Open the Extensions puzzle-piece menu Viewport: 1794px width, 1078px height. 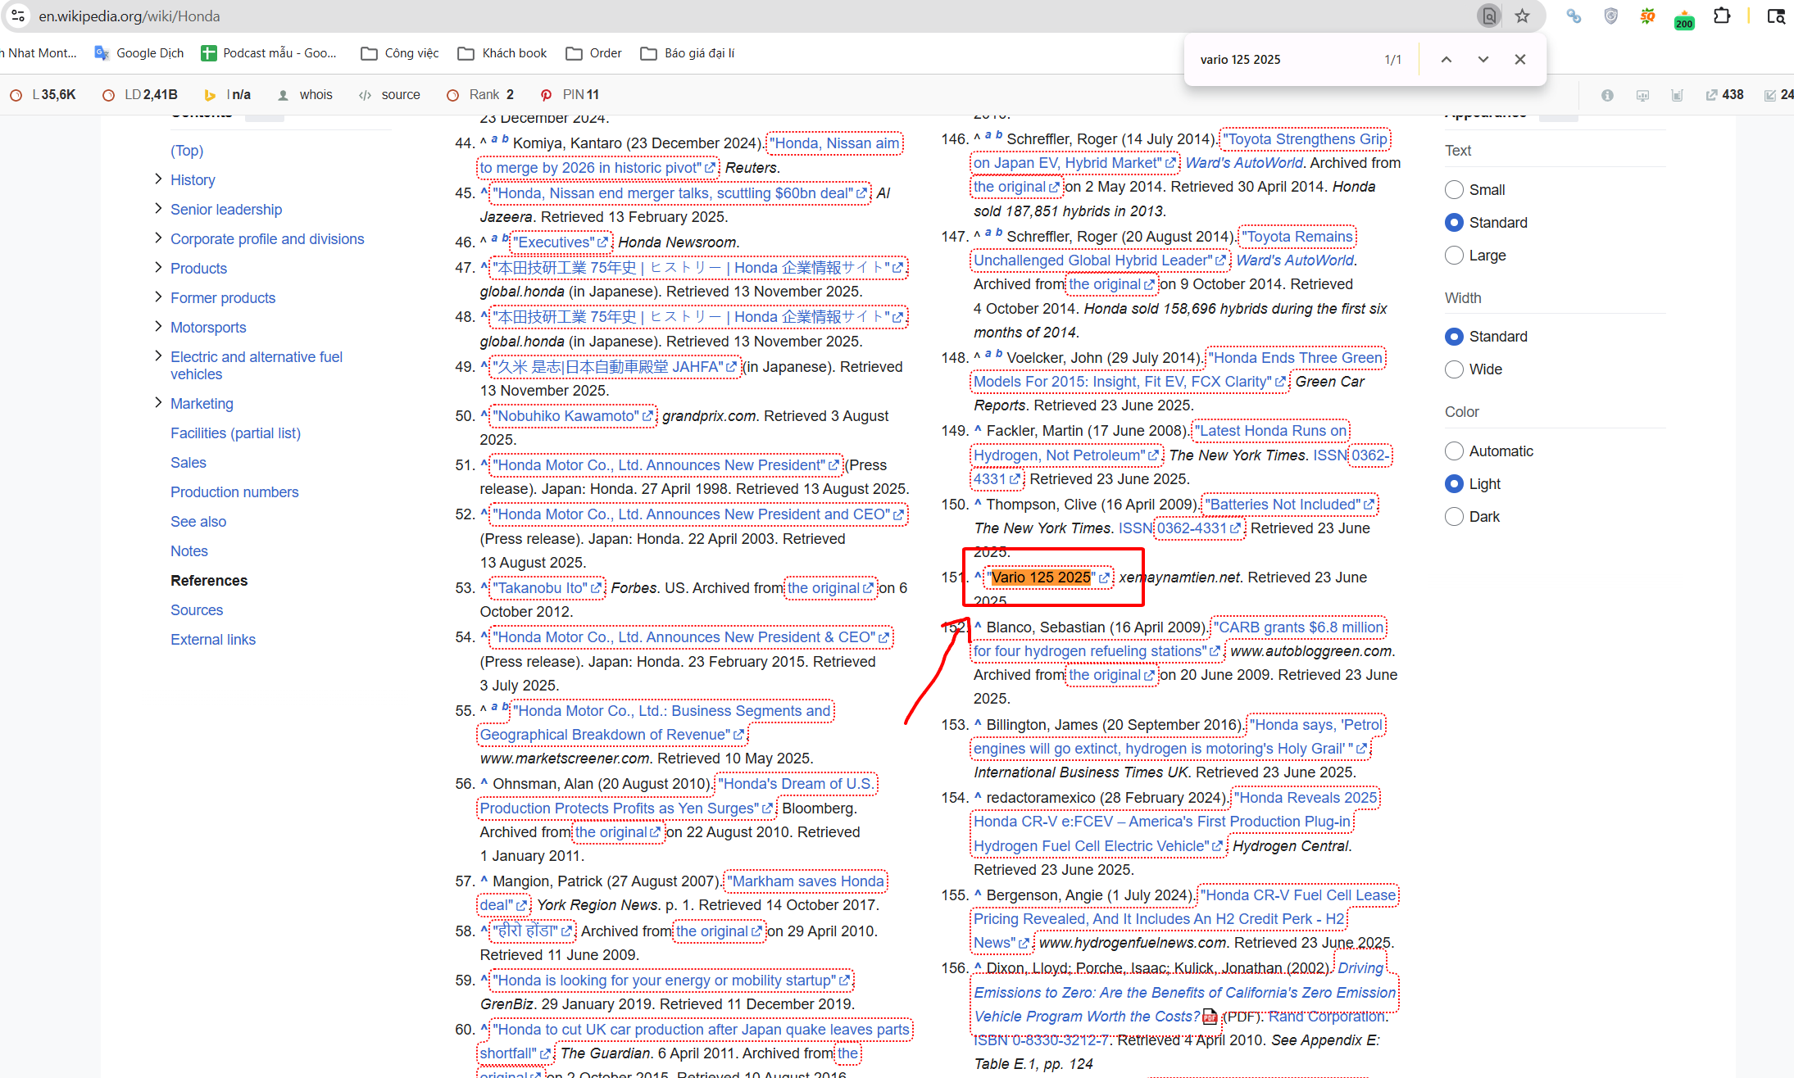click(1722, 16)
